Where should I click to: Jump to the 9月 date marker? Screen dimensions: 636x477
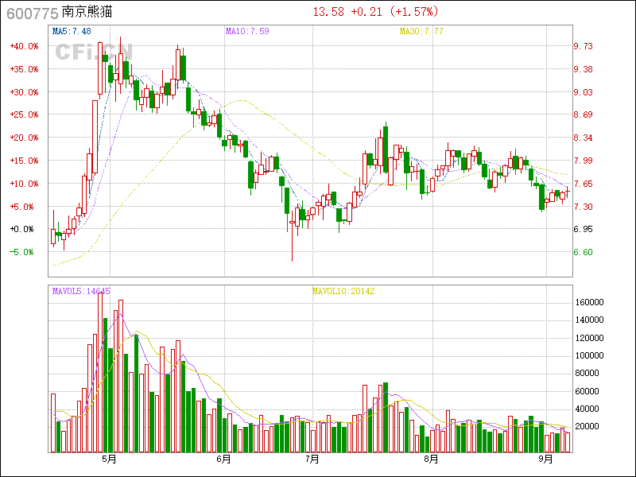tap(545, 460)
